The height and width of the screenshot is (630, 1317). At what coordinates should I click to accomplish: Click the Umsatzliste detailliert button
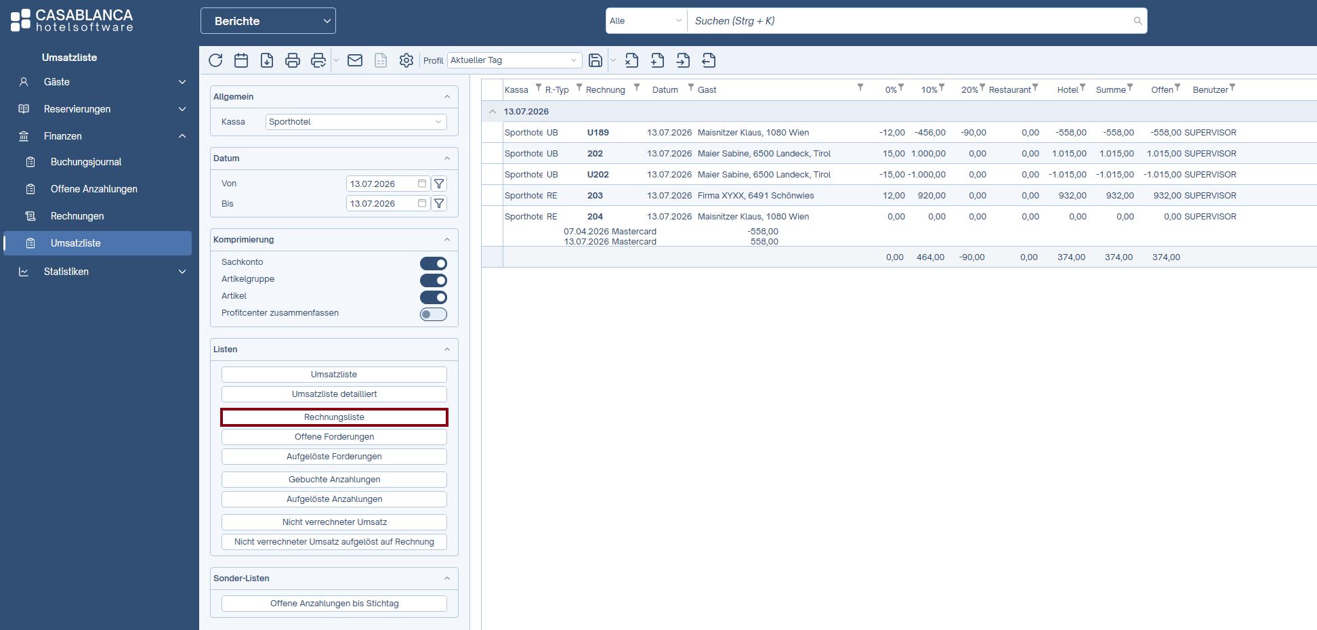click(x=334, y=394)
